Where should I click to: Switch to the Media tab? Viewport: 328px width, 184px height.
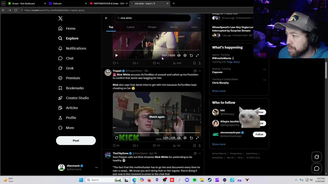[x=174, y=27]
